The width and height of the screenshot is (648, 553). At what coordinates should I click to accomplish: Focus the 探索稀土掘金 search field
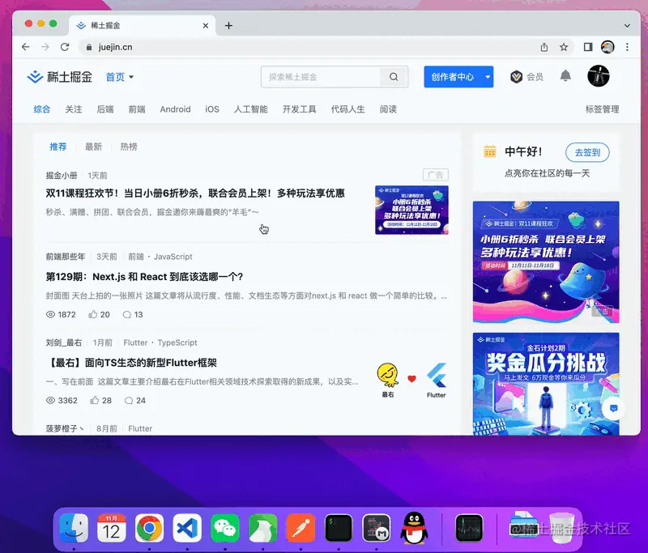(321, 77)
